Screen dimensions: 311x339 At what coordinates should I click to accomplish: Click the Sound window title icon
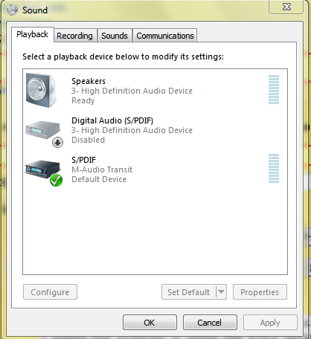[12, 10]
